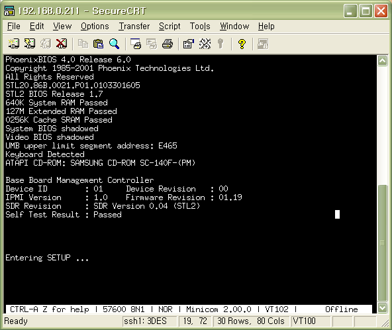The width and height of the screenshot is (392, 330).
Task: Click the Copy toolbar icon
Action: coord(83,44)
